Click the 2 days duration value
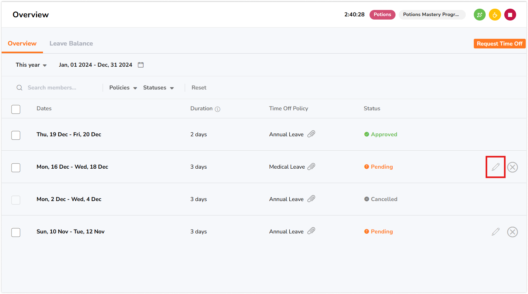528x294 pixels. 199,134
